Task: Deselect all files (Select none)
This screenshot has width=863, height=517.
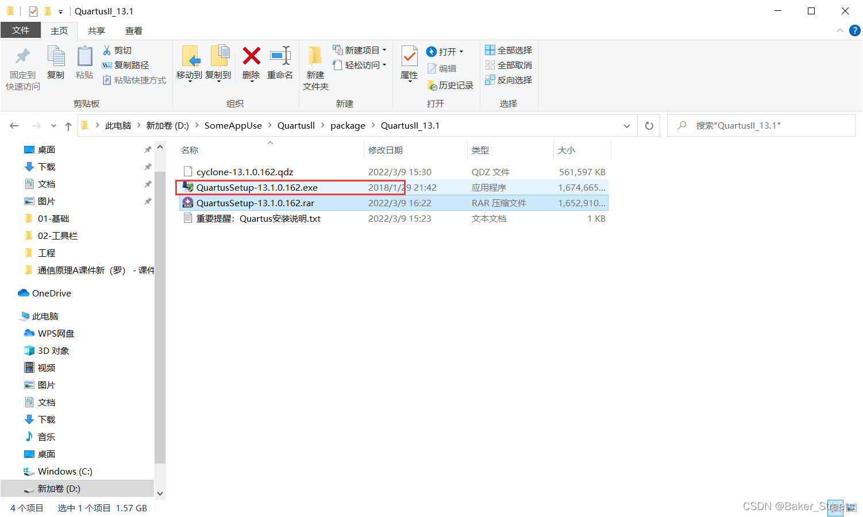Action: tap(508, 65)
